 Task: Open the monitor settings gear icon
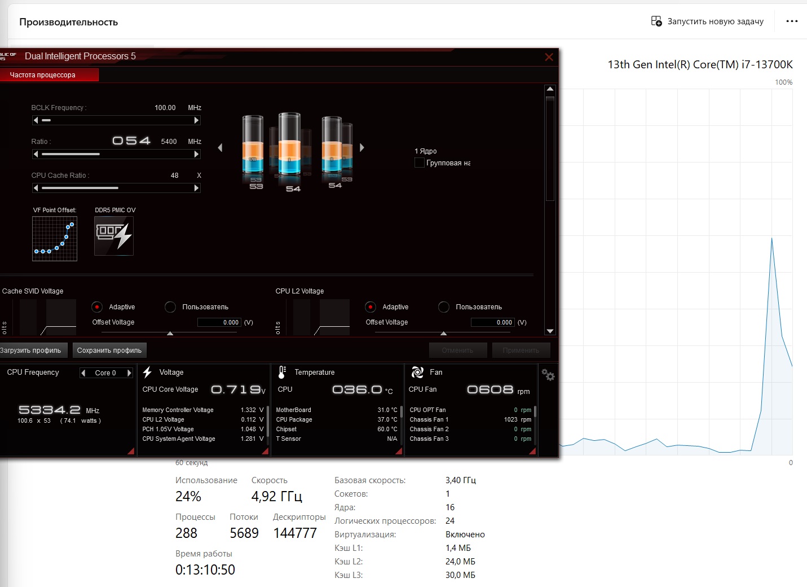(548, 375)
